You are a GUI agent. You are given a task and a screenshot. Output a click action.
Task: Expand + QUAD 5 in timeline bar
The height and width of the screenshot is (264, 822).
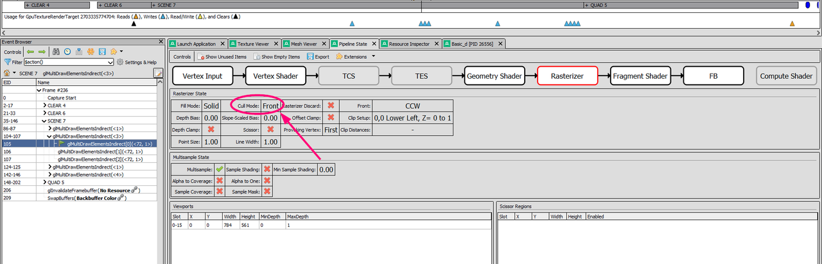click(x=588, y=4)
